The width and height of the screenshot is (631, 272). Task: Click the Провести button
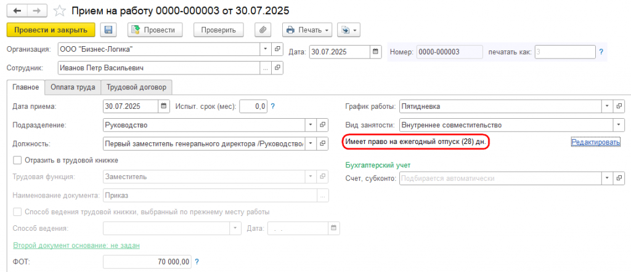coord(155,30)
